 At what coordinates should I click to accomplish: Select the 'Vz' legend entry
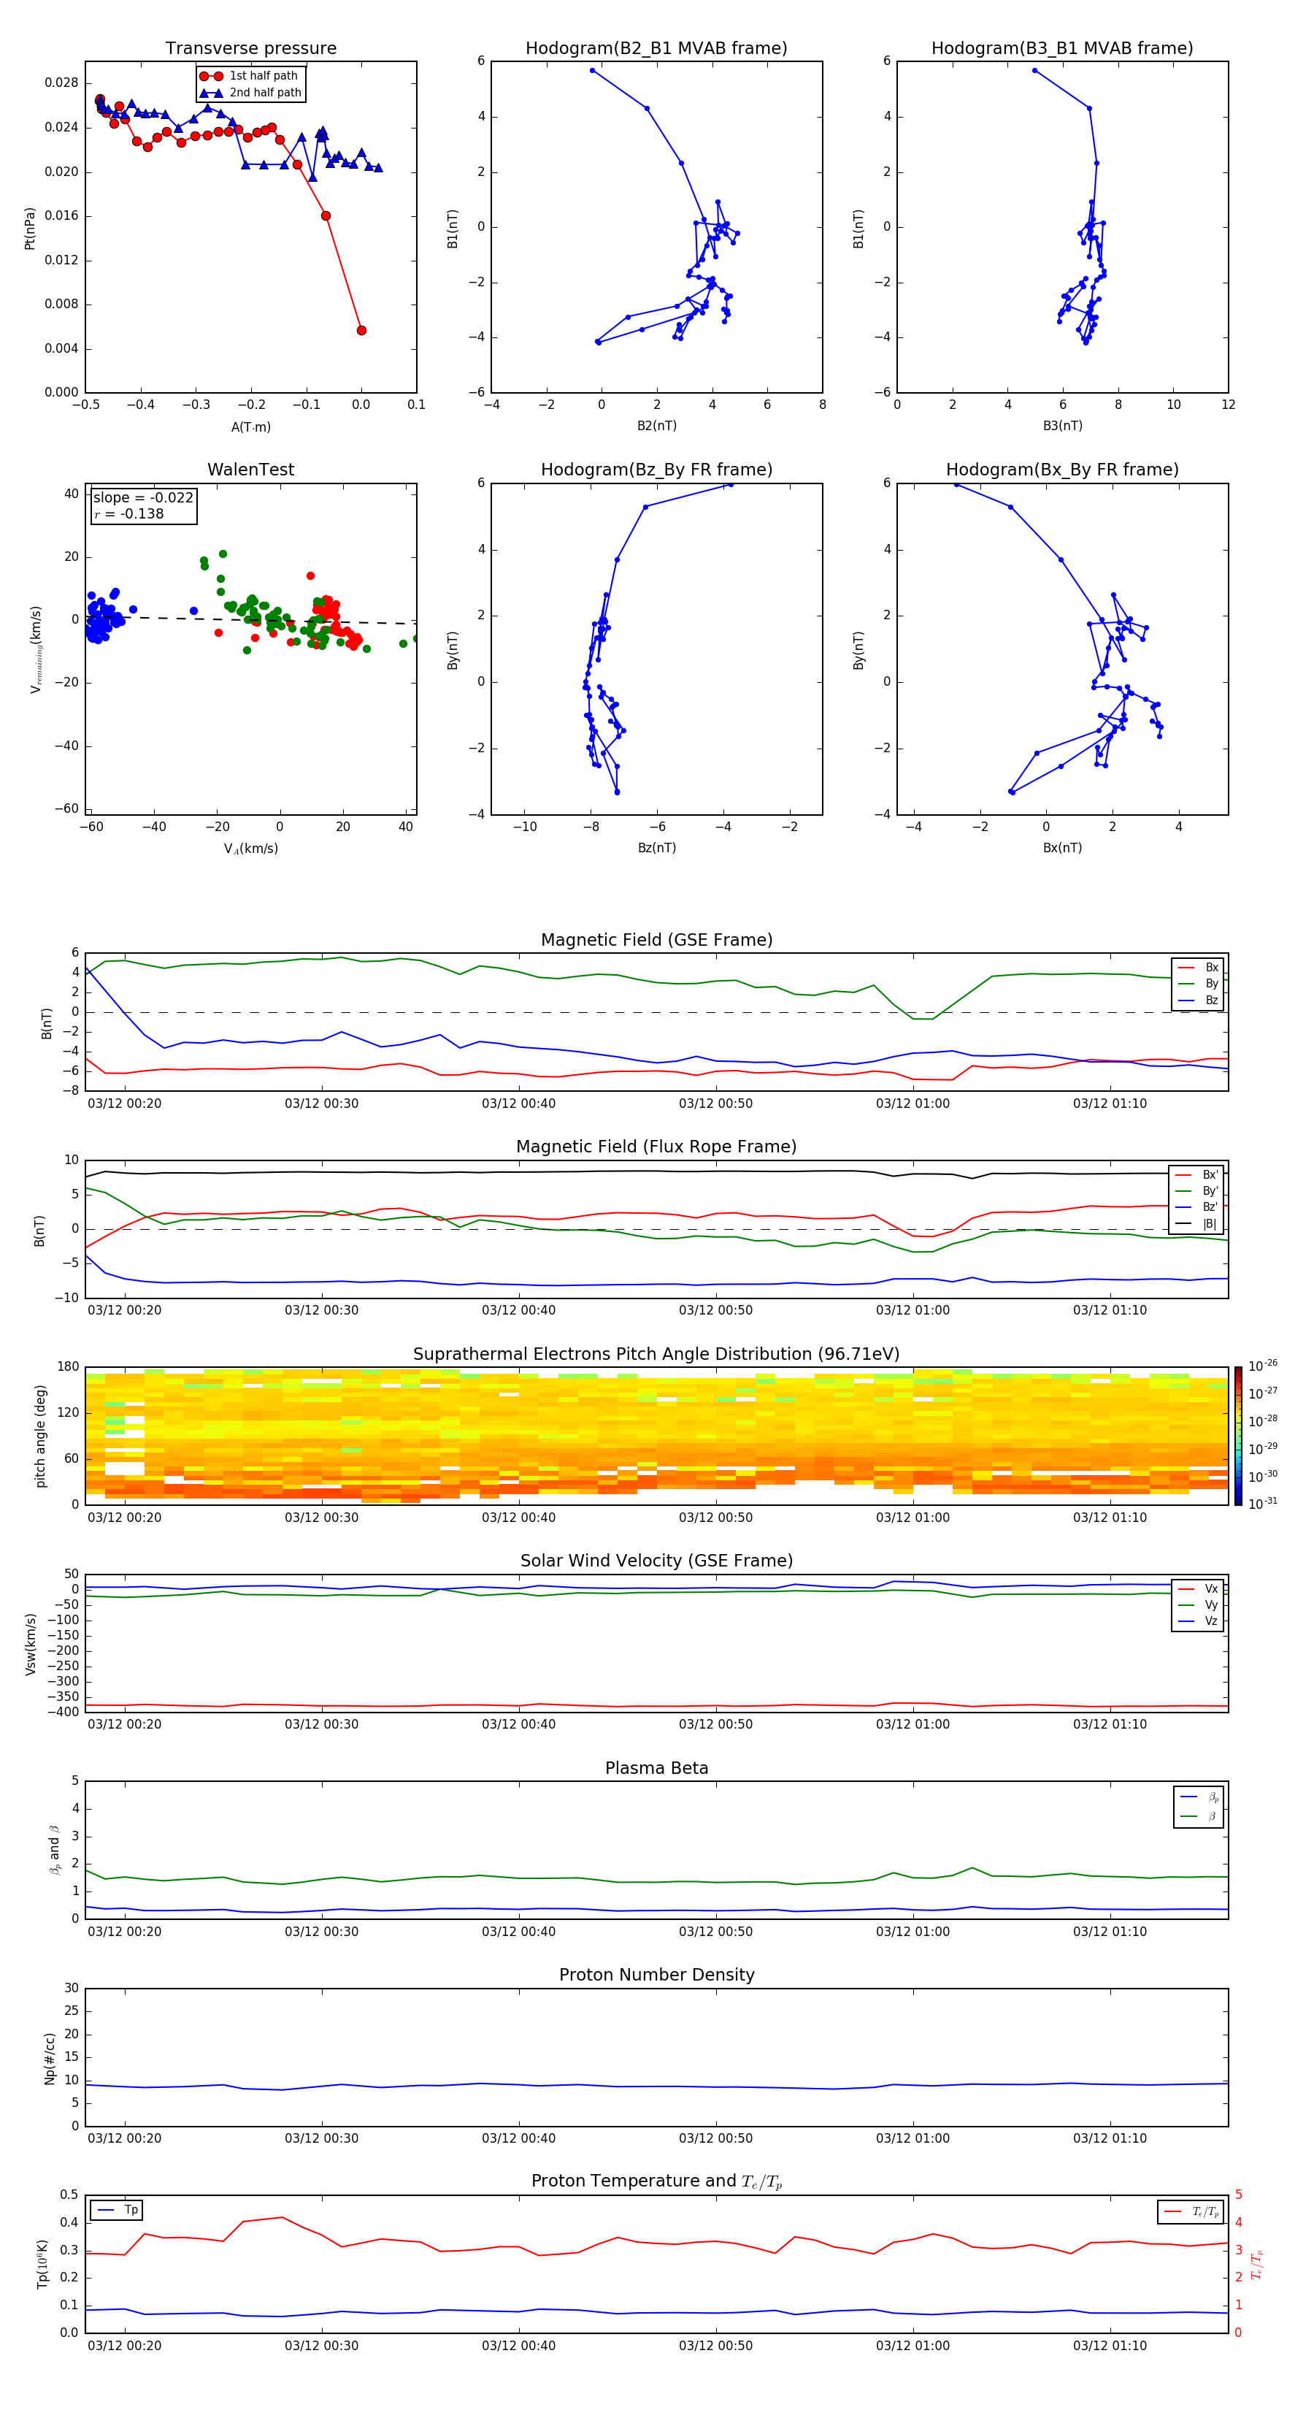click(1198, 1621)
